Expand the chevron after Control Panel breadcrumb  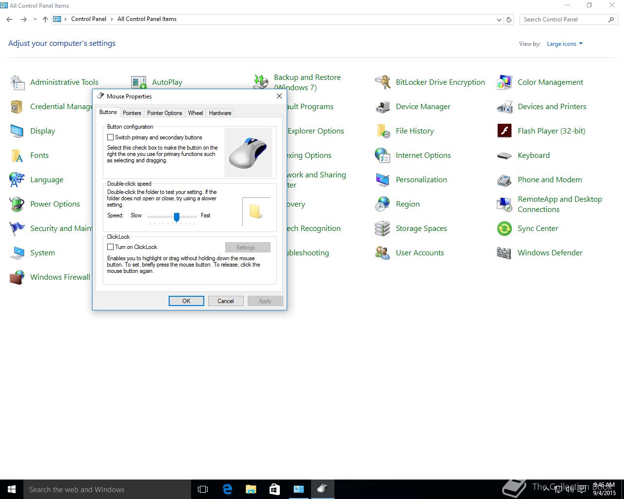(x=112, y=19)
